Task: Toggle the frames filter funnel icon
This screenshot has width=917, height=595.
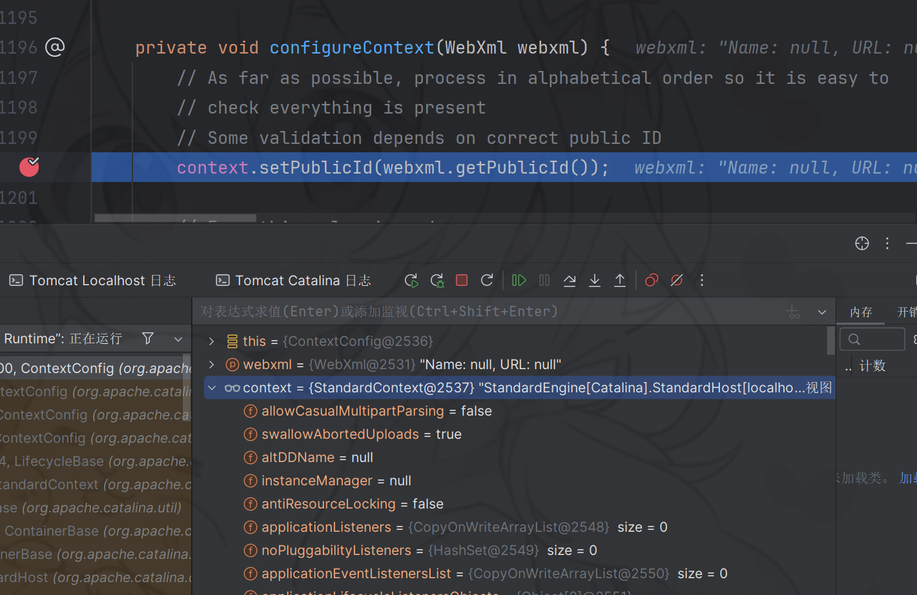Action: 148,338
